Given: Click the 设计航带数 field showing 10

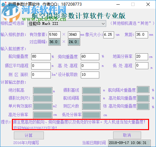Looking at the screenshot, I should pos(90,75).
